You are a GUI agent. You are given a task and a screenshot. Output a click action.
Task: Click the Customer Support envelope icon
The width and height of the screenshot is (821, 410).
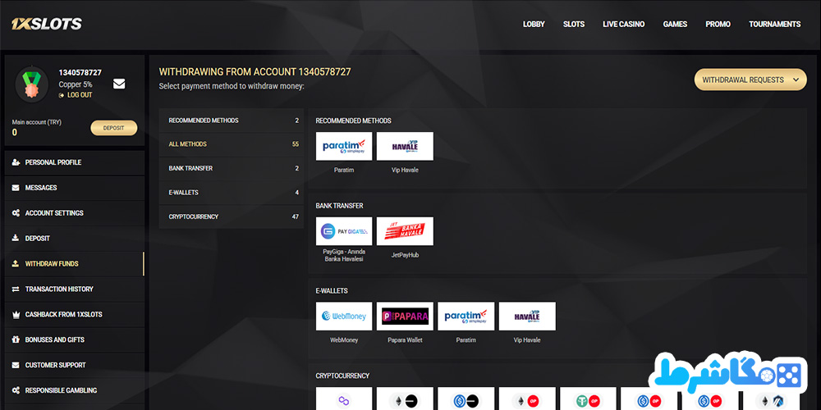click(16, 365)
